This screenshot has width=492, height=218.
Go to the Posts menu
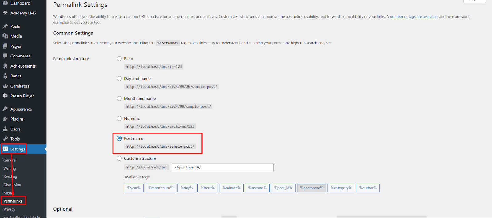[x=15, y=26]
